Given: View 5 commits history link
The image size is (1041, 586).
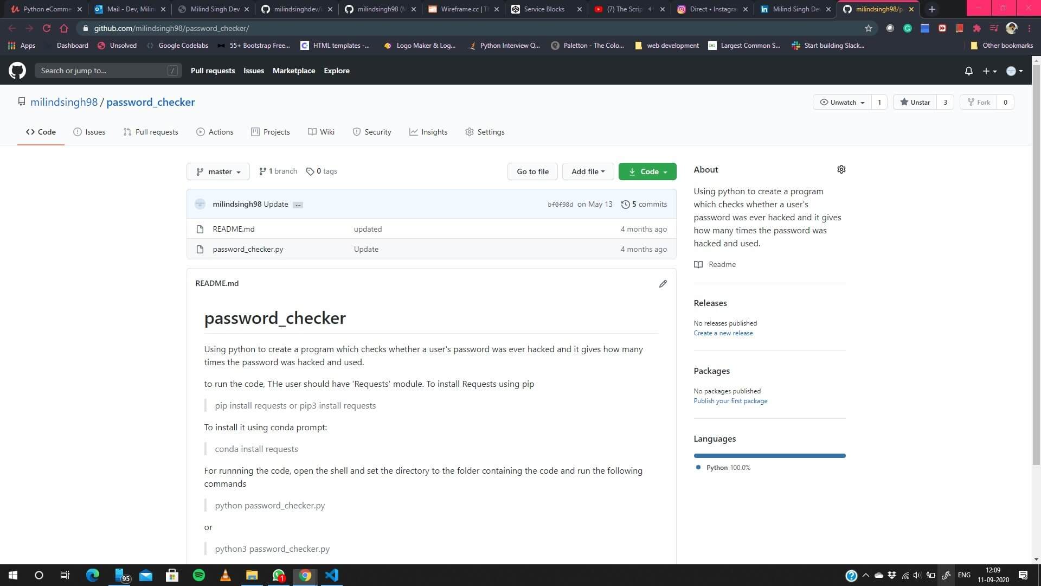Looking at the screenshot, I should tap(644, 205).
